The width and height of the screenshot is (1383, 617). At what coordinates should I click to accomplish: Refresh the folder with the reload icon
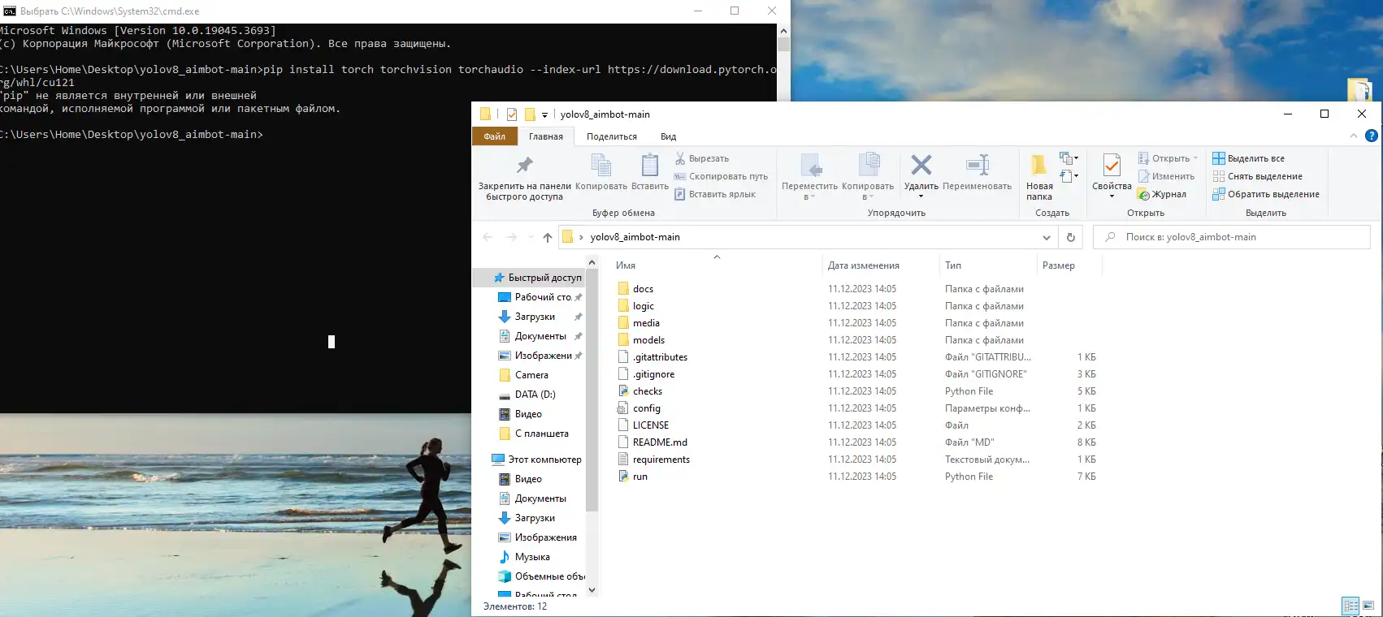pos(1070,237)
